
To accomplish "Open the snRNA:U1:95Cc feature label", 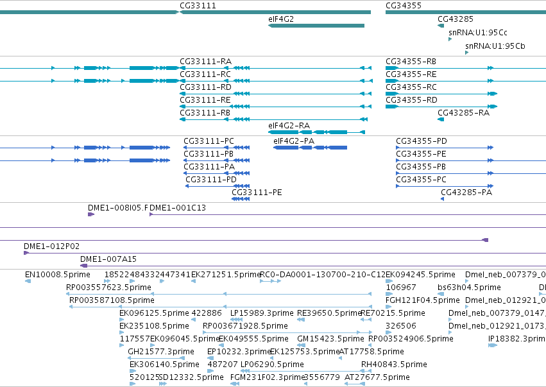I will [x=478, y=33].
